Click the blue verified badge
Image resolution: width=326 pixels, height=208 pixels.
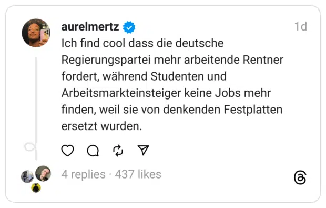[129, 27]
